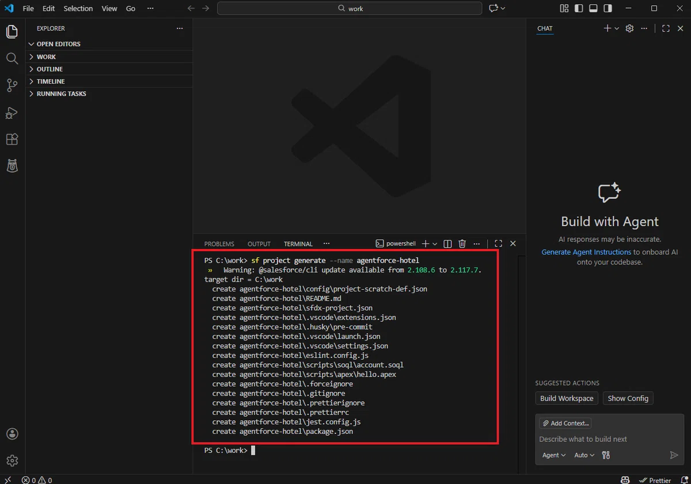Screen dimensions: 691x484
Task: Open the Explorer view in activity bar
Action: (x=12, y=32)
